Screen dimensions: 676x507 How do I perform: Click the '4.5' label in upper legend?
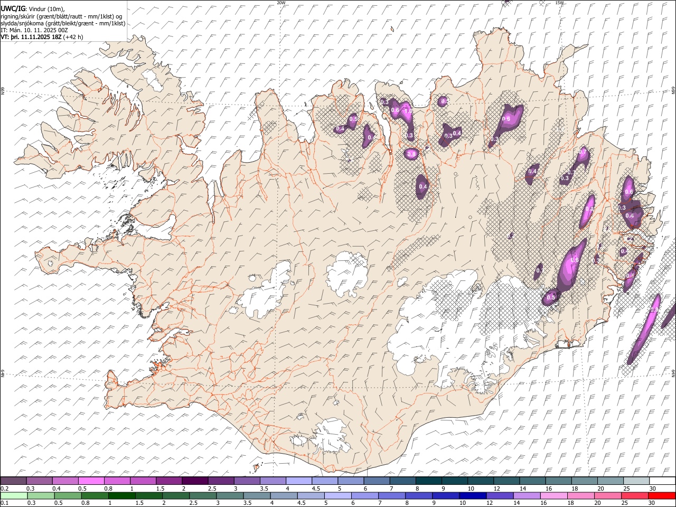coord(316,489)
